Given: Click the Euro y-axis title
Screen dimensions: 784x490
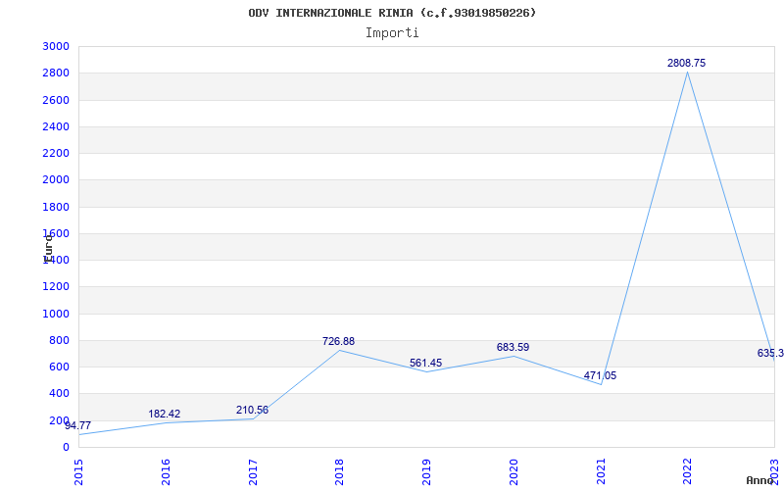Looking at the screenshot, I should tap(48, 247).
